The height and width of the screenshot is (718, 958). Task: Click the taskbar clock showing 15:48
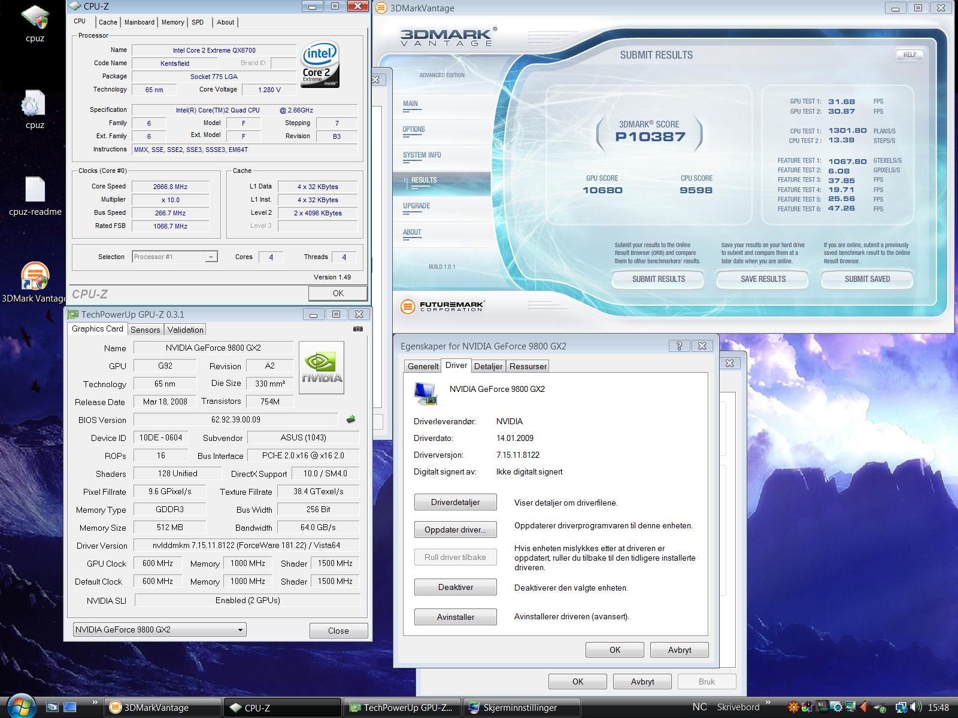[x=938, y=708]
